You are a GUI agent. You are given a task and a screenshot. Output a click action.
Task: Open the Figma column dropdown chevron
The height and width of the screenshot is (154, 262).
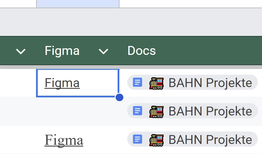click(103, 51)
